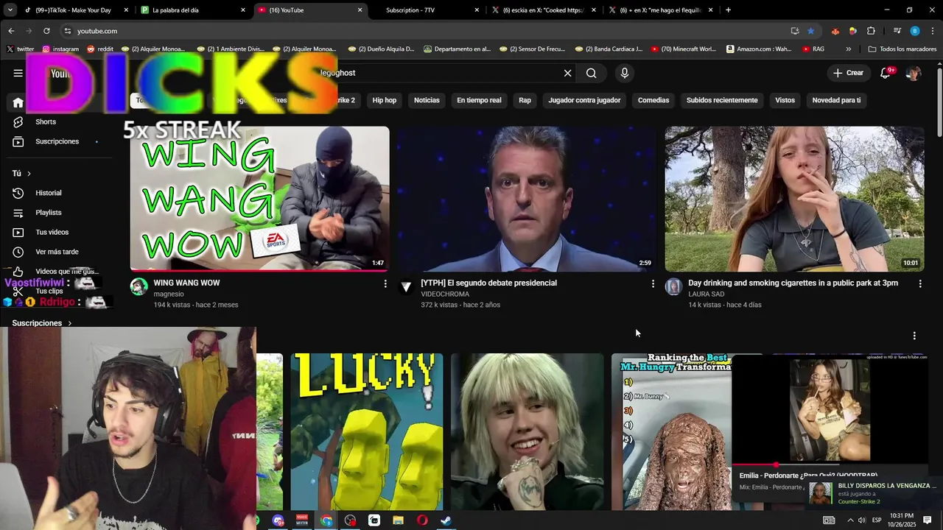
Task: Open options for Day drinking video
Action: [x=920, y=283]
